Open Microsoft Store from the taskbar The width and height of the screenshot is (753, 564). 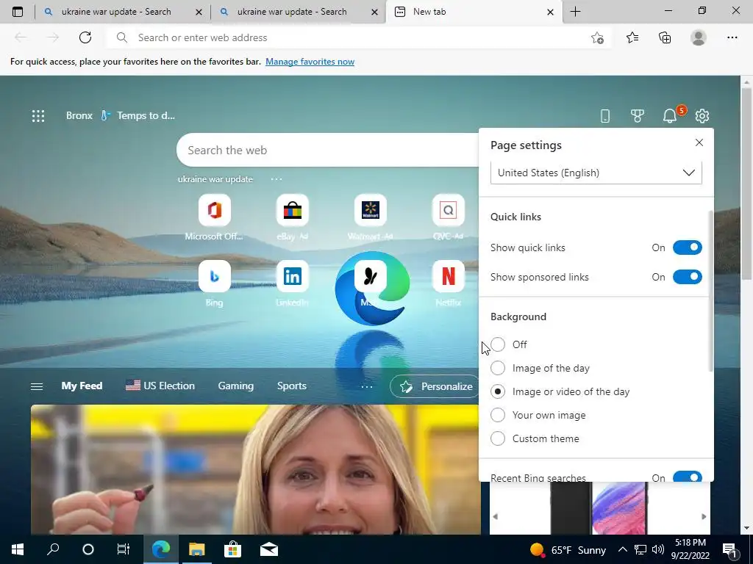[232, 549]
